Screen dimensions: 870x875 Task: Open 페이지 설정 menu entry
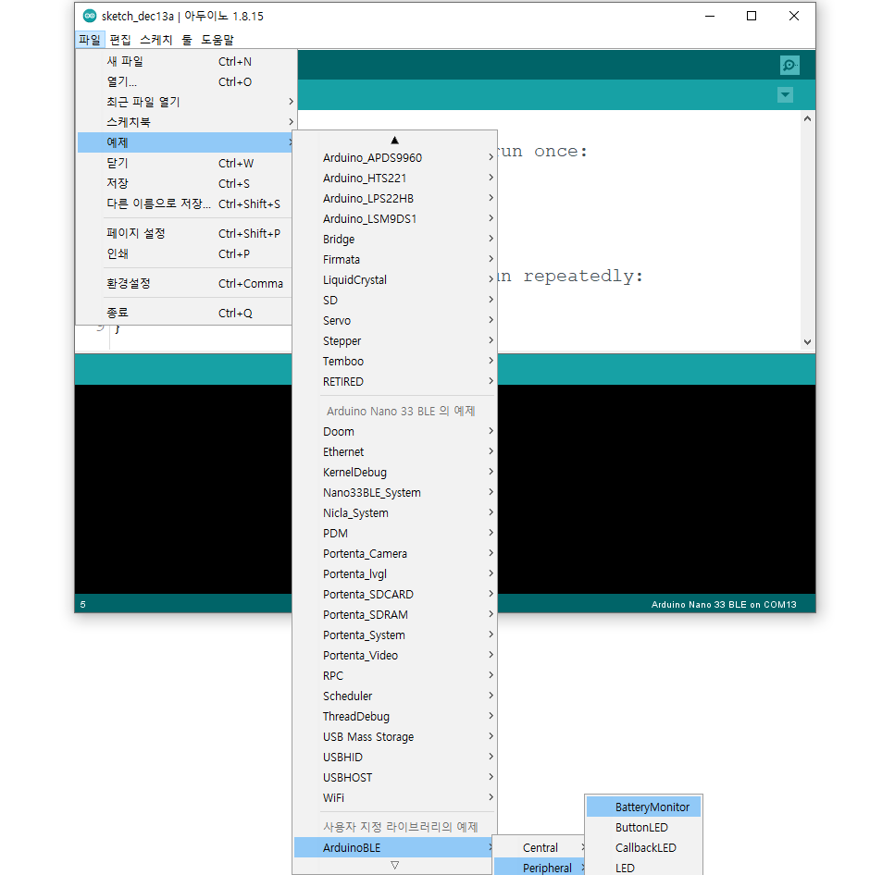point(184,233)
